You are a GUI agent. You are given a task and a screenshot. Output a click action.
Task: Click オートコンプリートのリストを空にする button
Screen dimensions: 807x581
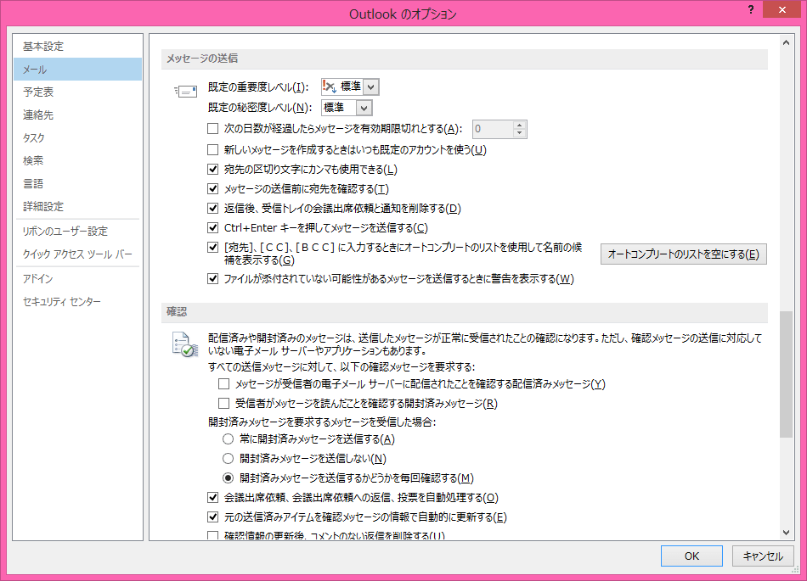684,254
